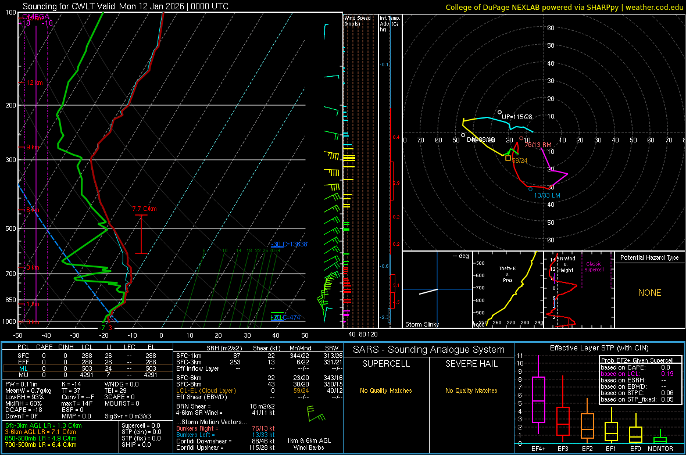
Task: Select the MU parcel row
Action: point(87,375)
